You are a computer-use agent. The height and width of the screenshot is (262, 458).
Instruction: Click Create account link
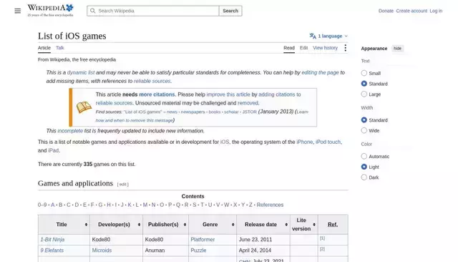tap(411, 11)
